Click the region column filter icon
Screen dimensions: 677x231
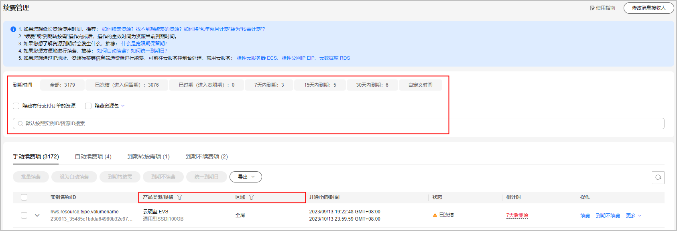[252, 197]
